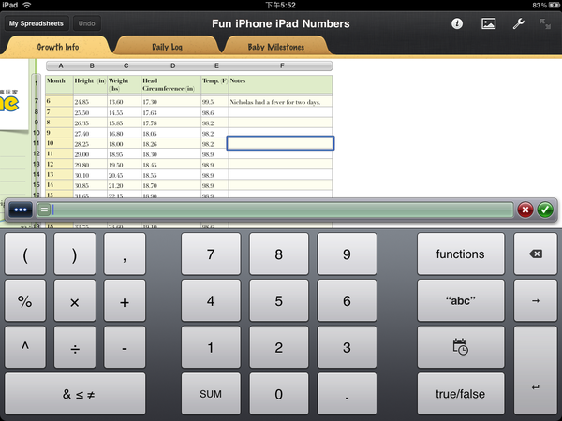Tap the number 3 key
The width and height of the screenshot is (562, 421).
point(347,347)
